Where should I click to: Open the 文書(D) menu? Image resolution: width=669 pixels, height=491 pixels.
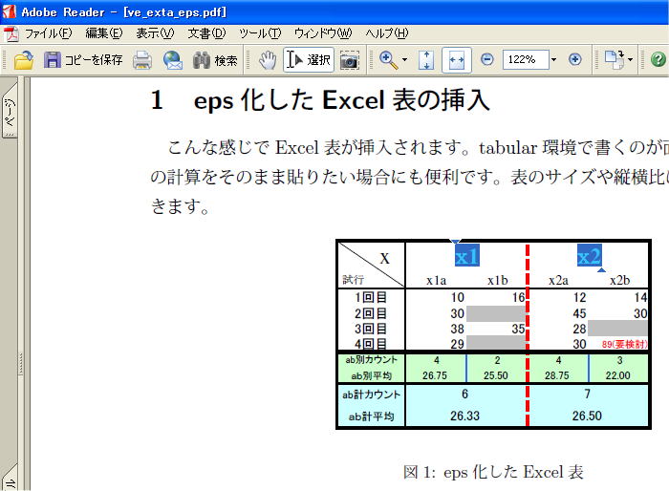tap(206, 33)
